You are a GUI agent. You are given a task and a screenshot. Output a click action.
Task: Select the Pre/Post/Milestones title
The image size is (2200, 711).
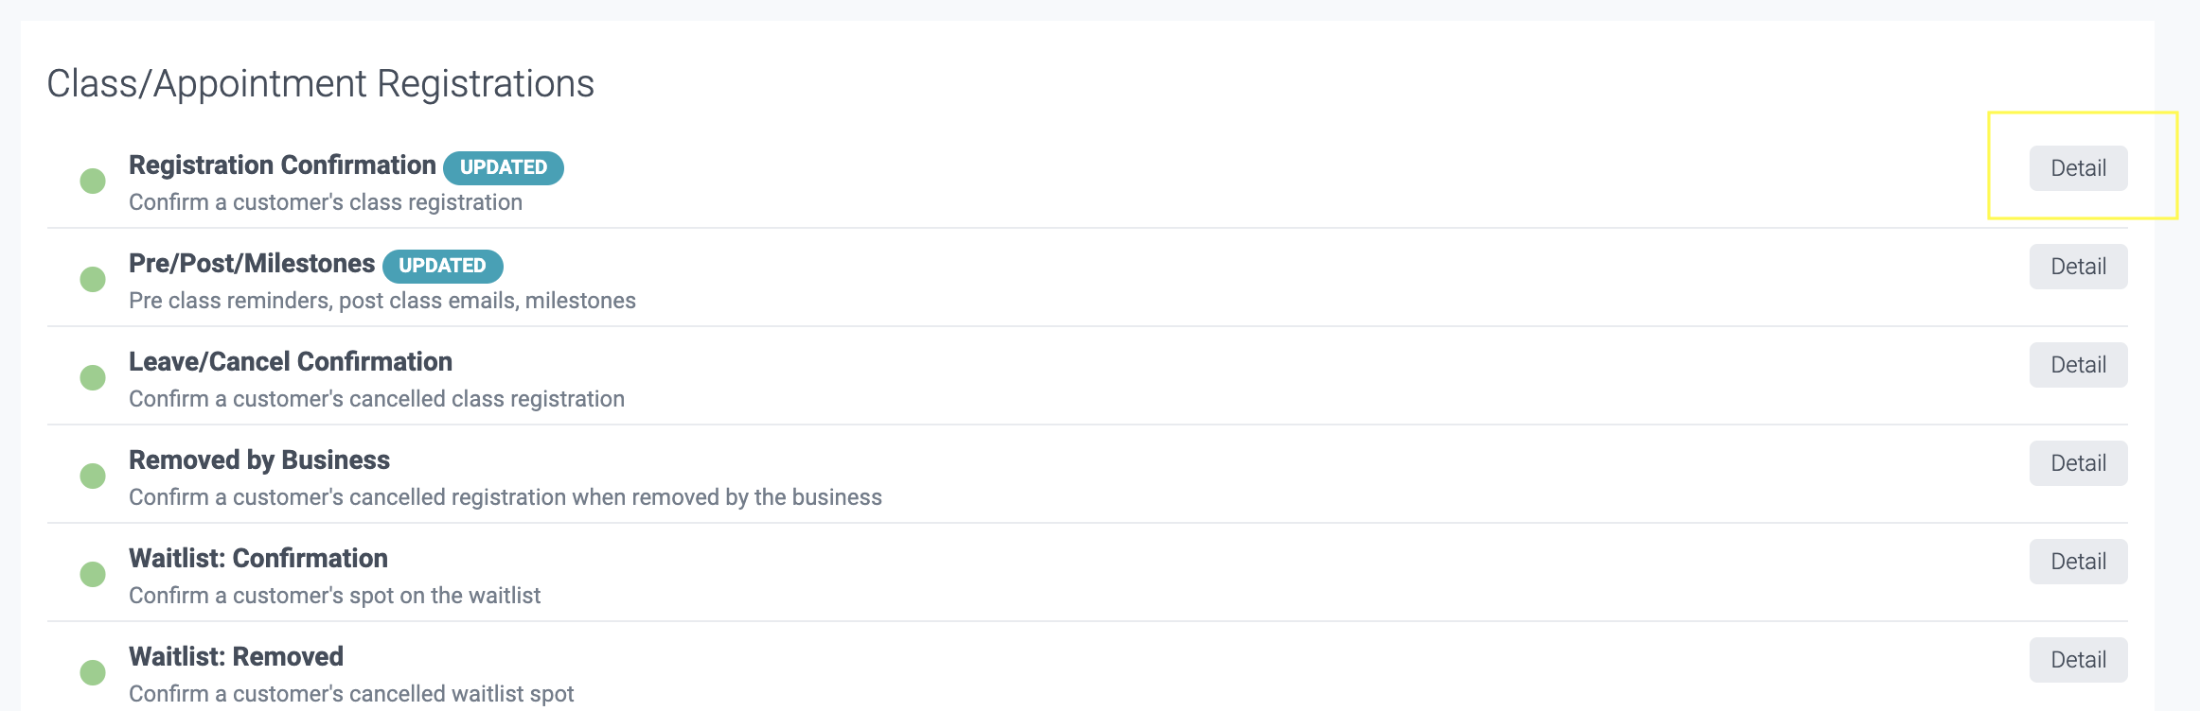pyautogui.click(x=252, y=264)
